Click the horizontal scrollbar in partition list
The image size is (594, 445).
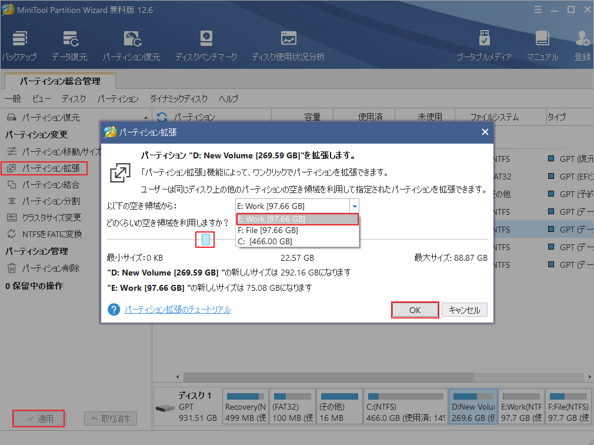click(x=328, y=377)
